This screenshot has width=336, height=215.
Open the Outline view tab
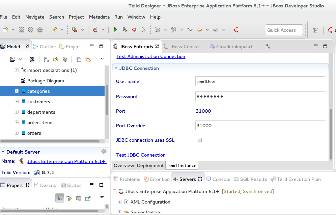click(45, 47)
